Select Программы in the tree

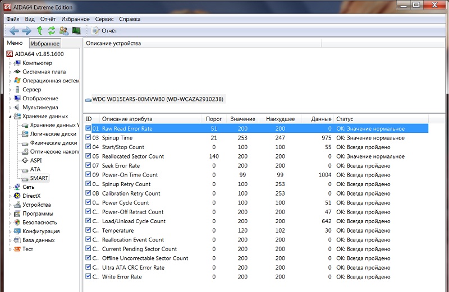click(x=38, y=214)
